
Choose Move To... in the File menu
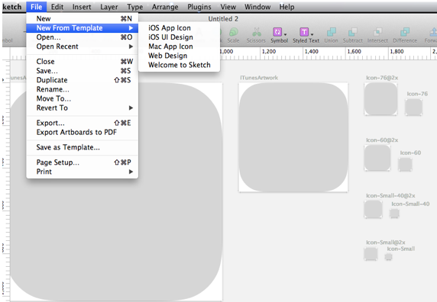[83, 98]
